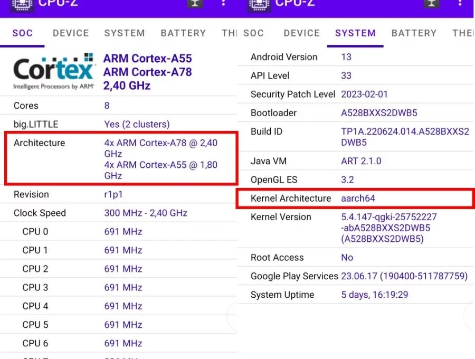Screen dimensions: 475x359
Task: Click the "big.LITTLE" label
Action: [x=36, y=124]
